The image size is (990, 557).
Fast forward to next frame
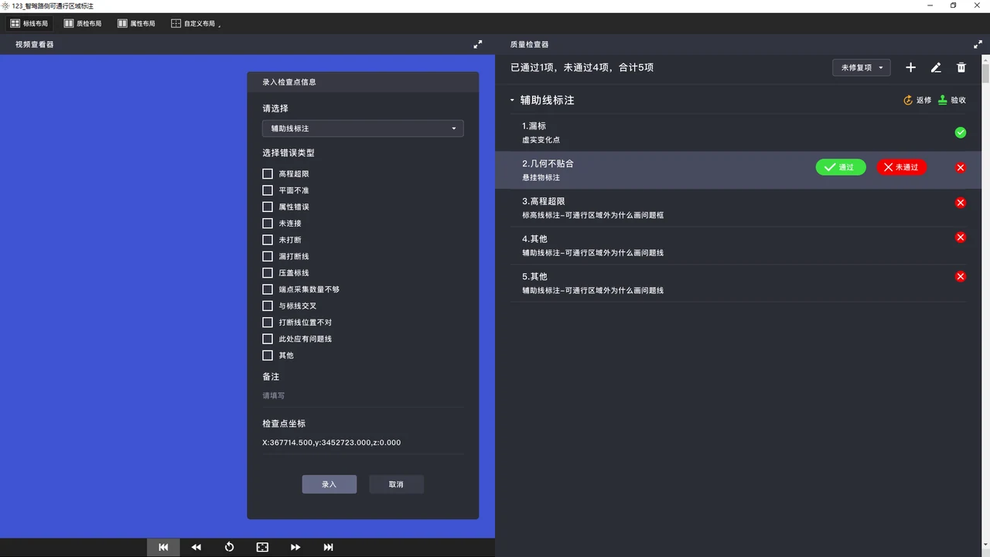point(295,547)
